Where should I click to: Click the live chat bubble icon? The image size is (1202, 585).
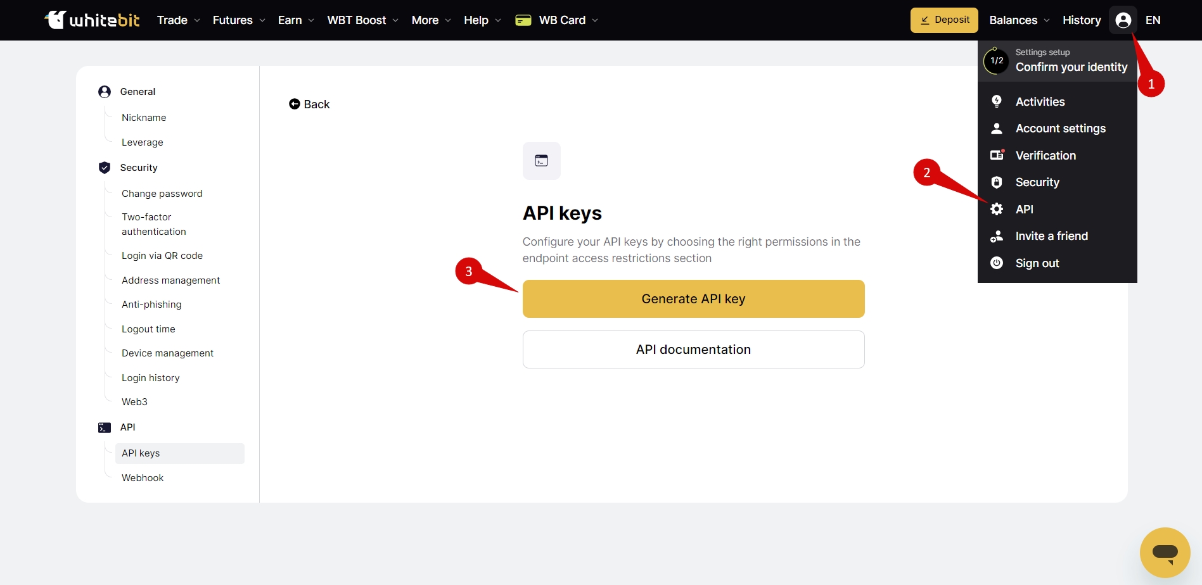coord(1165,553)
